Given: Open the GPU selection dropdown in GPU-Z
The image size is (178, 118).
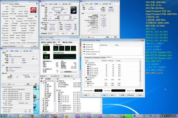Looking at the screenshot, I should tap(12, 46).
